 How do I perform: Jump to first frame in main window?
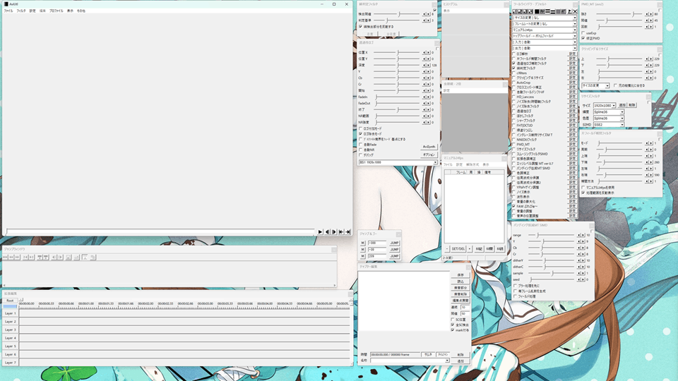(341, 232)
